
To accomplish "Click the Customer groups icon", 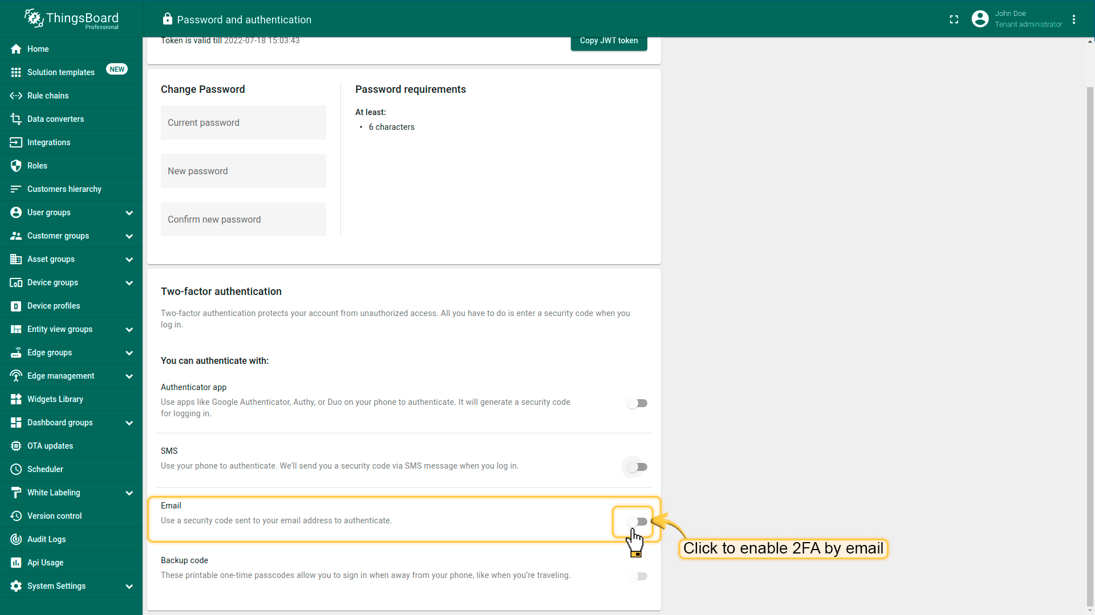I will tap(16, 236).
